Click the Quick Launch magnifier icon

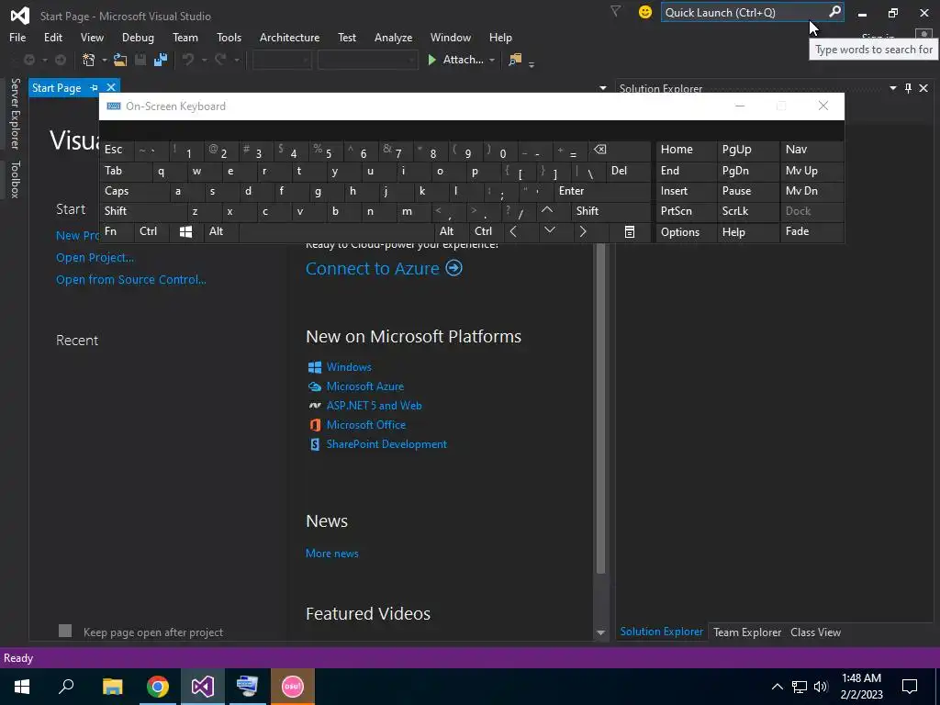(834, 12)
